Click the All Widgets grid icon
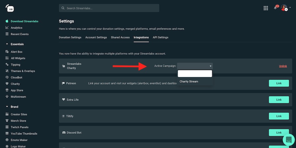Viewport: 296px width, 148px height. 7,58
